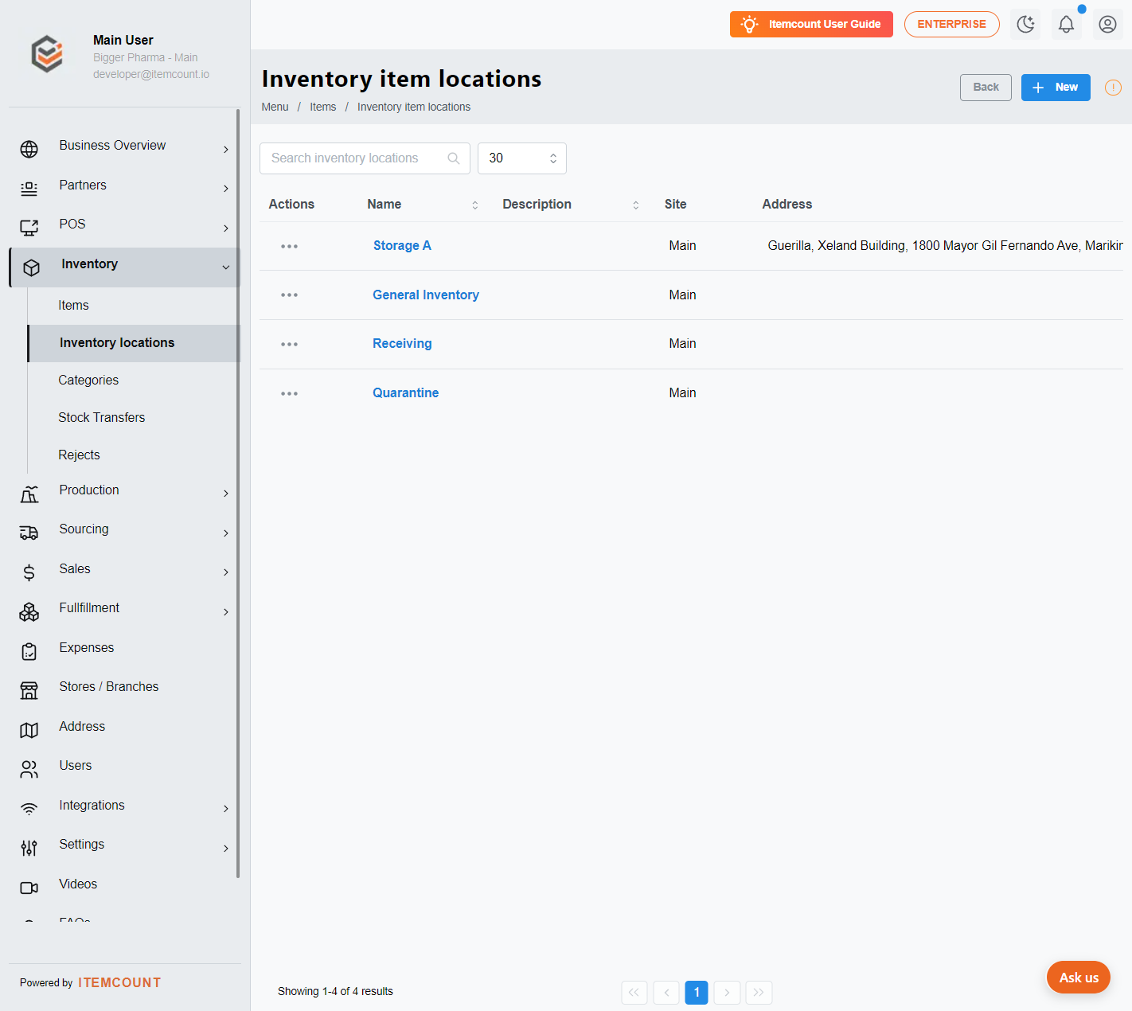Click the ENTERPRISE plan badge
The image size is (1132, 1011).
pos(952,25)
